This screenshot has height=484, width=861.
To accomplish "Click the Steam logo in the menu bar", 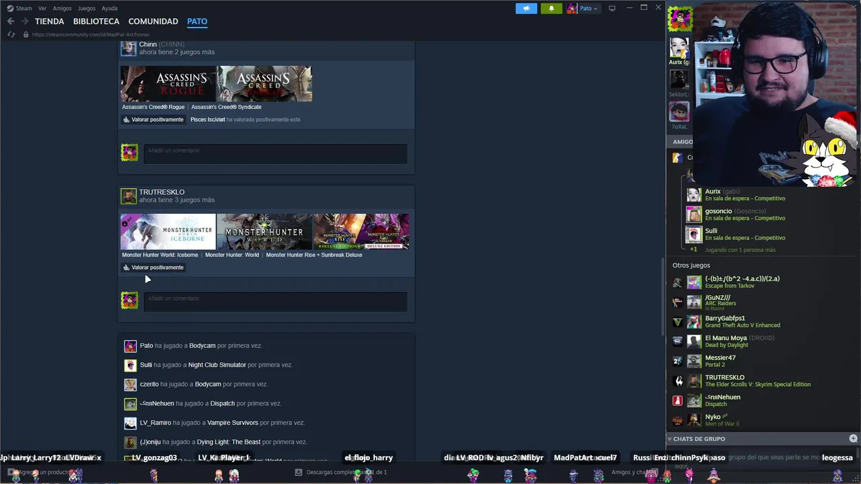I will point(10,8).
